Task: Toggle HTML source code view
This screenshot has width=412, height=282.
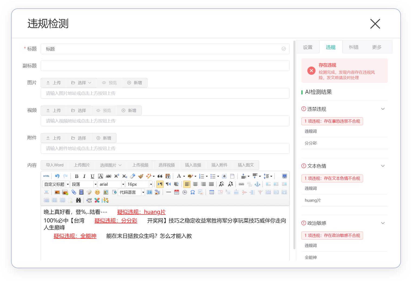Action: point(46,176)
